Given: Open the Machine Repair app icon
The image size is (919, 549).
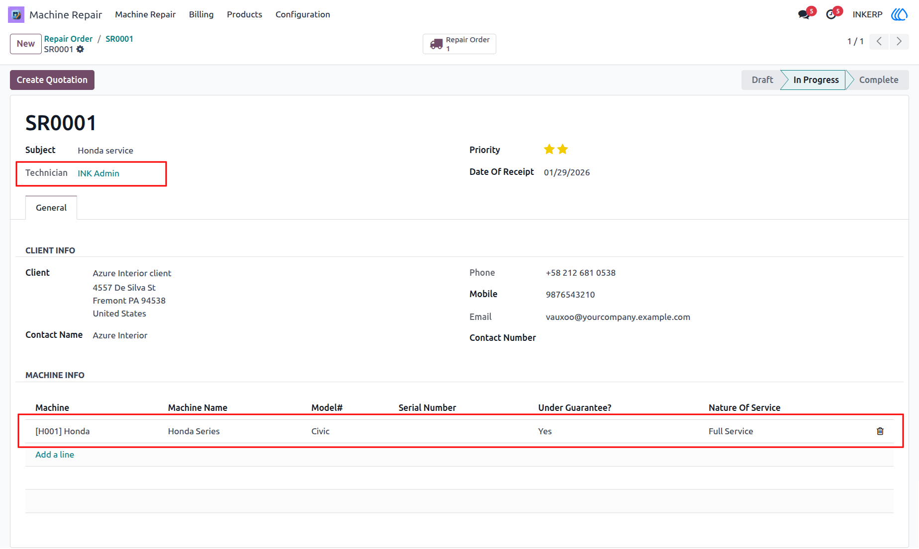Looking at the screenshot, I should (x=16, y=14).
